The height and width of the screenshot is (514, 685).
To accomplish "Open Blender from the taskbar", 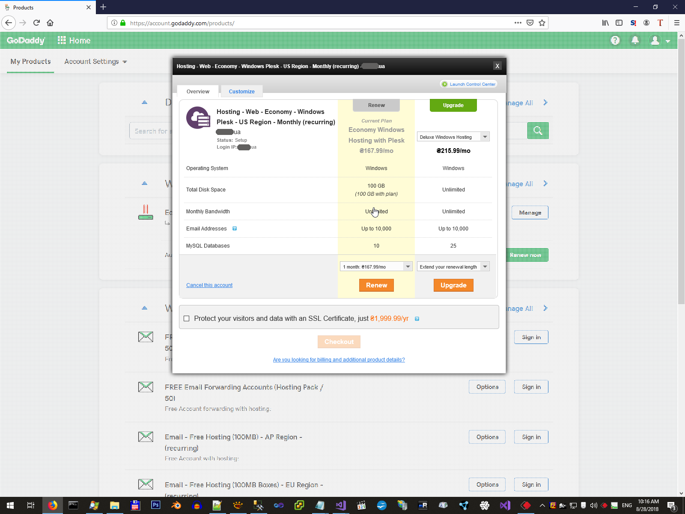I will [176, 505].
